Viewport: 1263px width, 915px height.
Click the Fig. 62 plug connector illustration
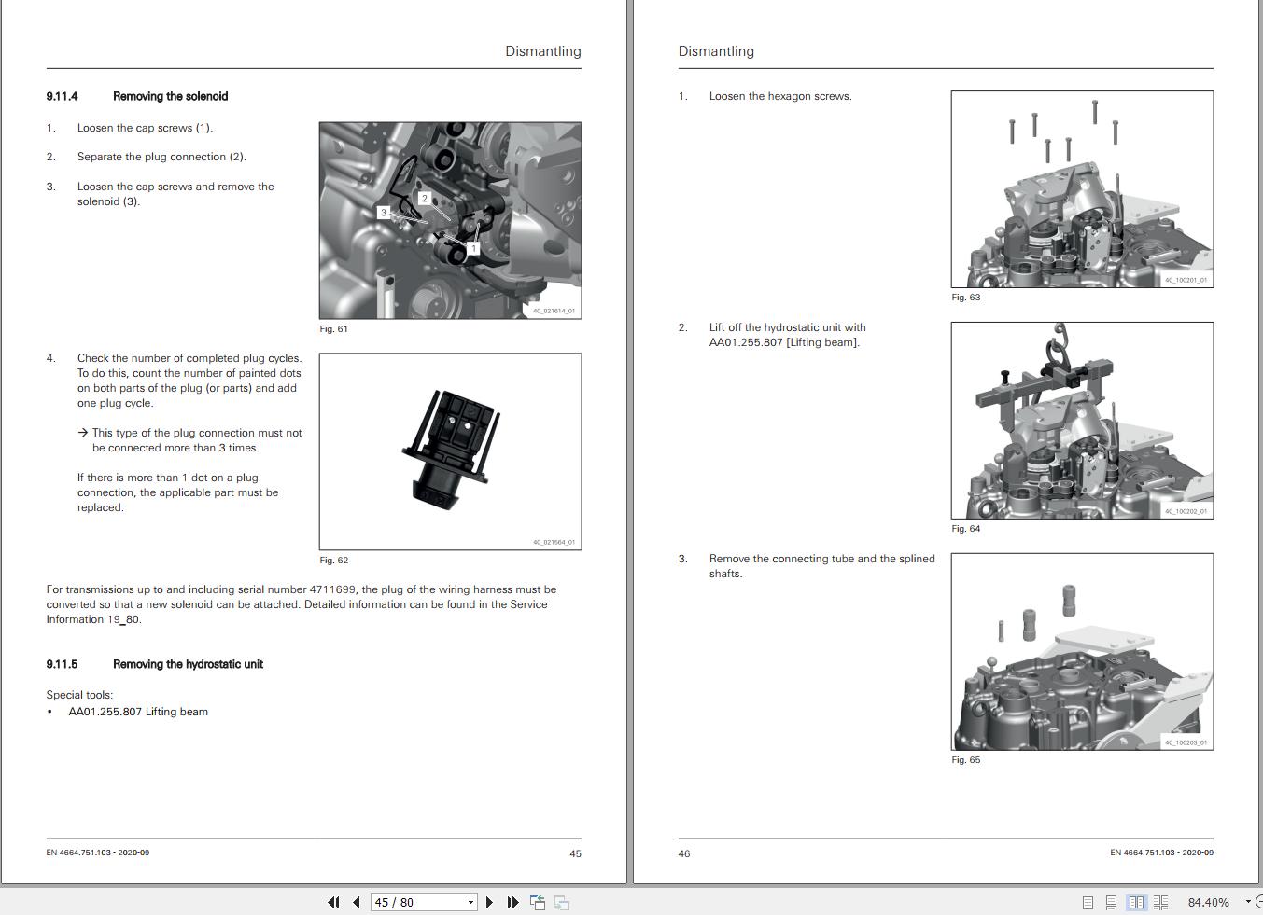(450, 451)
